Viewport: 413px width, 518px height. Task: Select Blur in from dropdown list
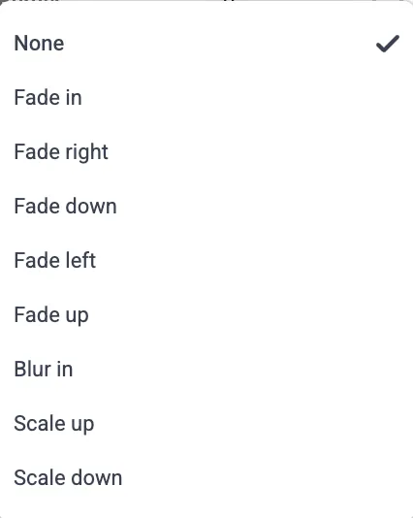[206, 369]
